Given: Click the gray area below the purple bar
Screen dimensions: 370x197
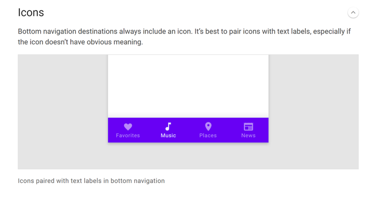Looking at the screenshot, I should pos(188,156).
